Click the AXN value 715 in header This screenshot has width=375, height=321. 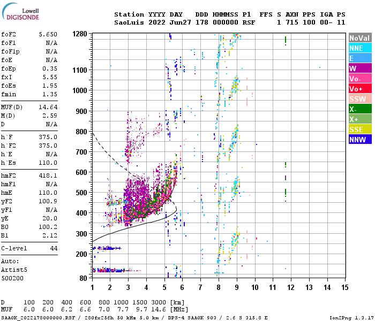pyautogui.click(x=292, y=22)
